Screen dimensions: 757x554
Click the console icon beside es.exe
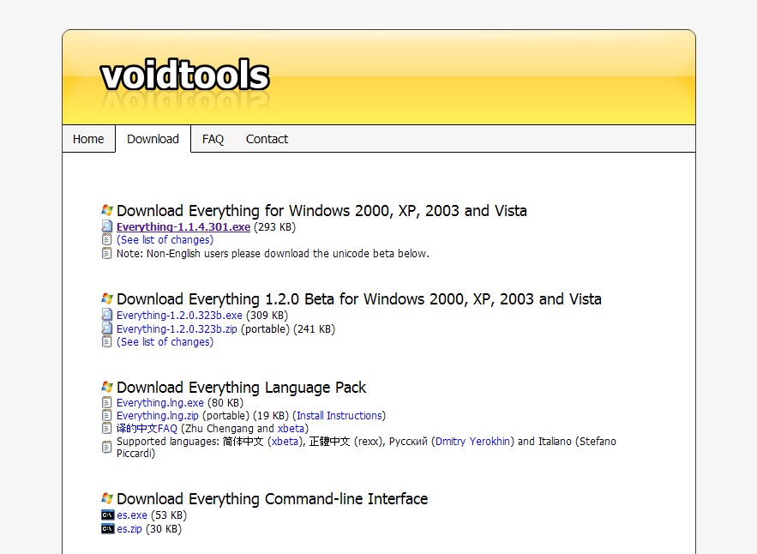pyautogui.click(x=108, y=515)
